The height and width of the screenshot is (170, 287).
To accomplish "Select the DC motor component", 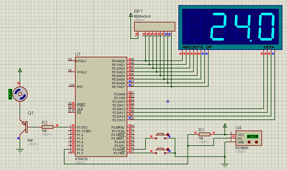I will pyautogui.click(x=20, y=94).
